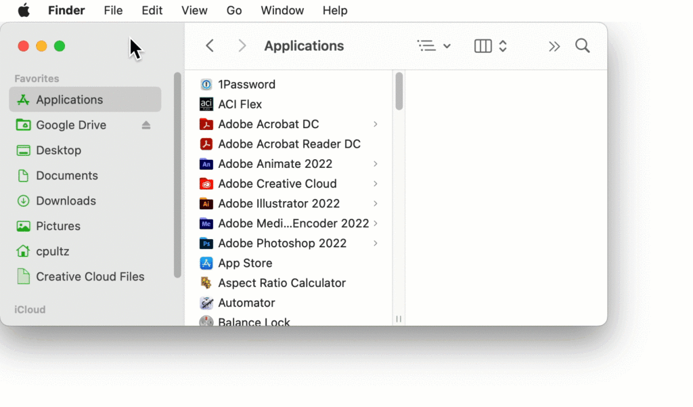Open the File menu
The image size is (693, 407).
click(113, 10)
